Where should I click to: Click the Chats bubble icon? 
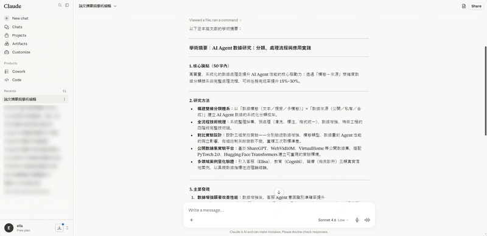tap(7, 27)
